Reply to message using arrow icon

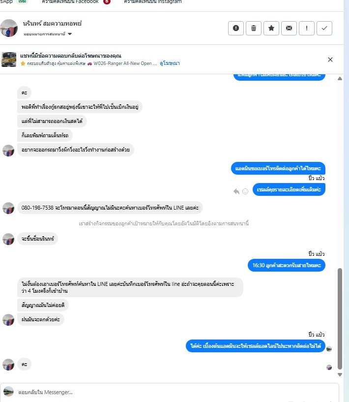coord(236,191)
